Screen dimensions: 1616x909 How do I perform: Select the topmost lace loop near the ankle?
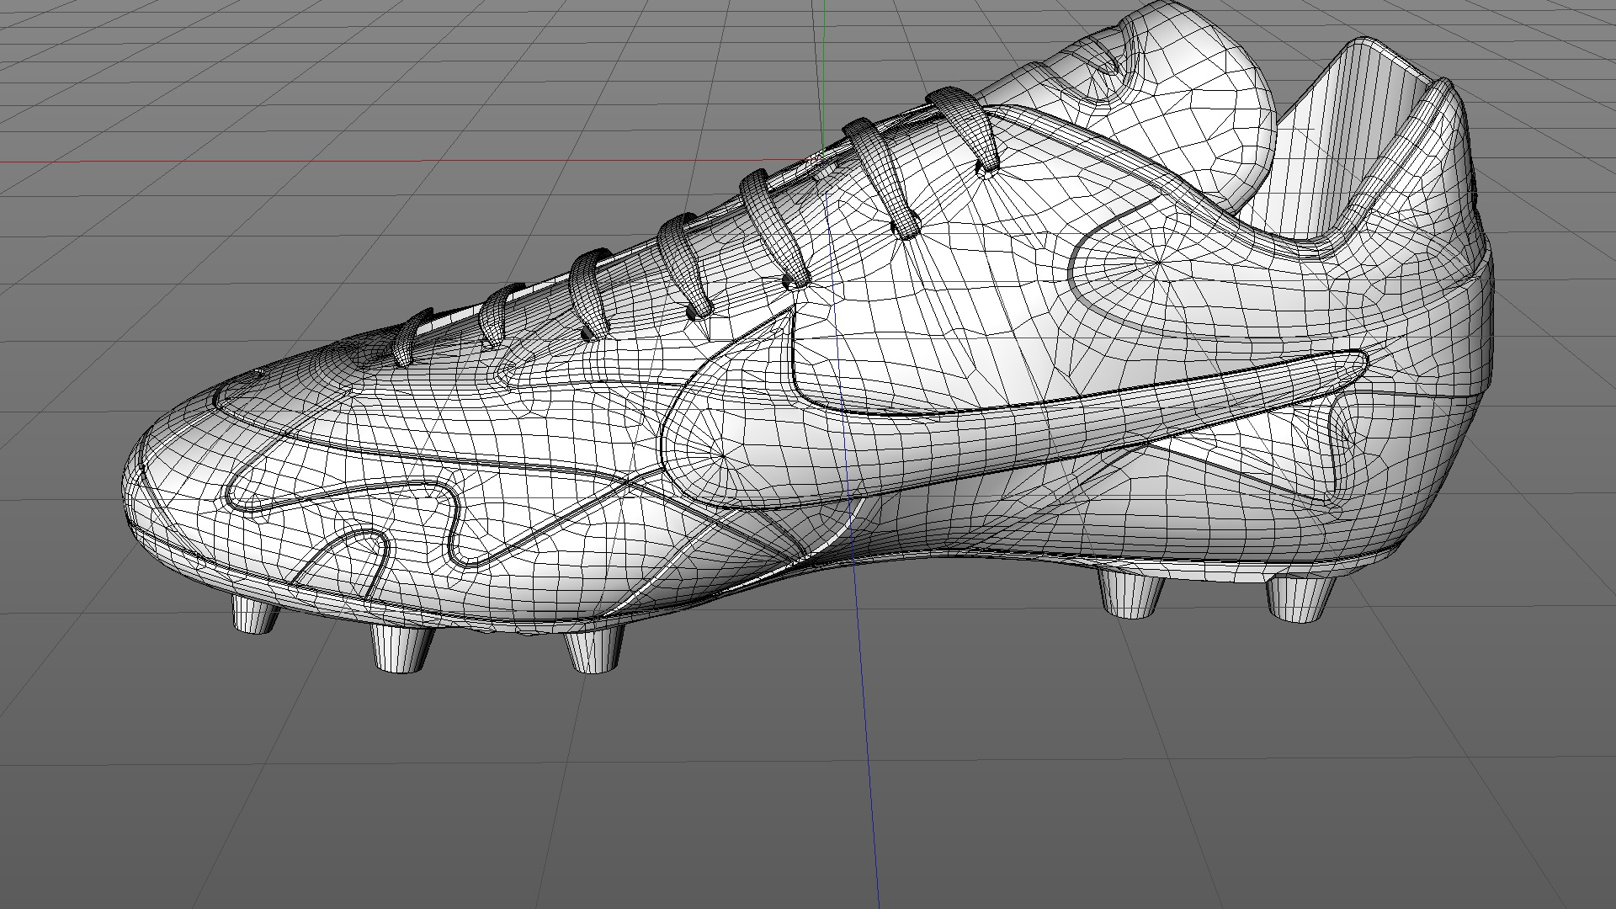(x=965, y=128)
